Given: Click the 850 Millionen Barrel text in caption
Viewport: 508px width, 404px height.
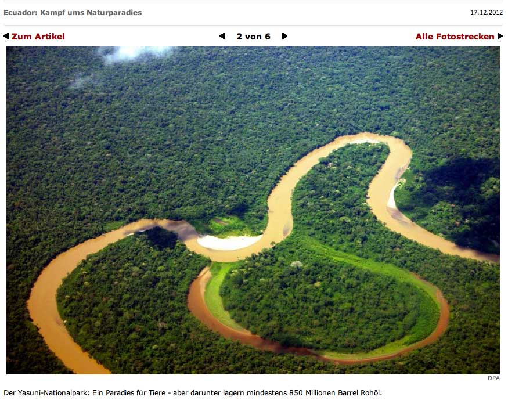Looking at the screenshot, I should [x=329, y=392].
